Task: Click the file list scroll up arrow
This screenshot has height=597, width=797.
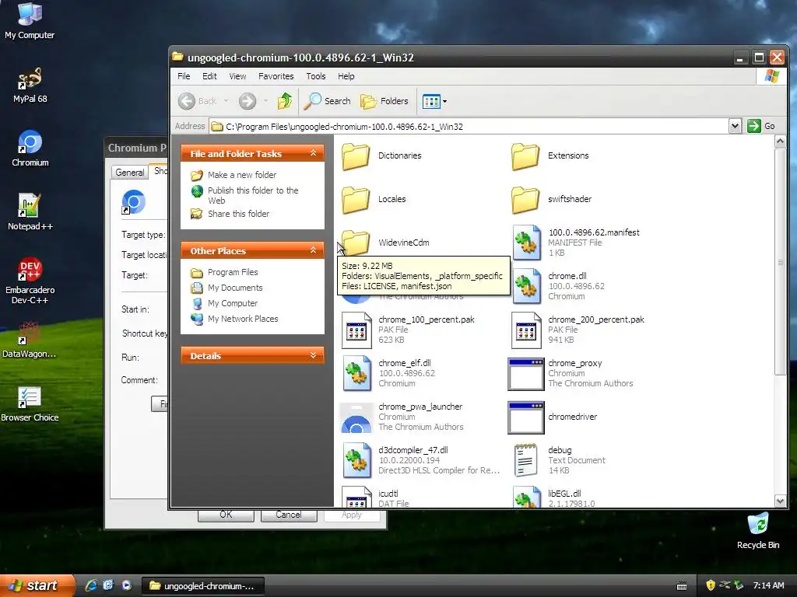Action: (x=781, y=141)
